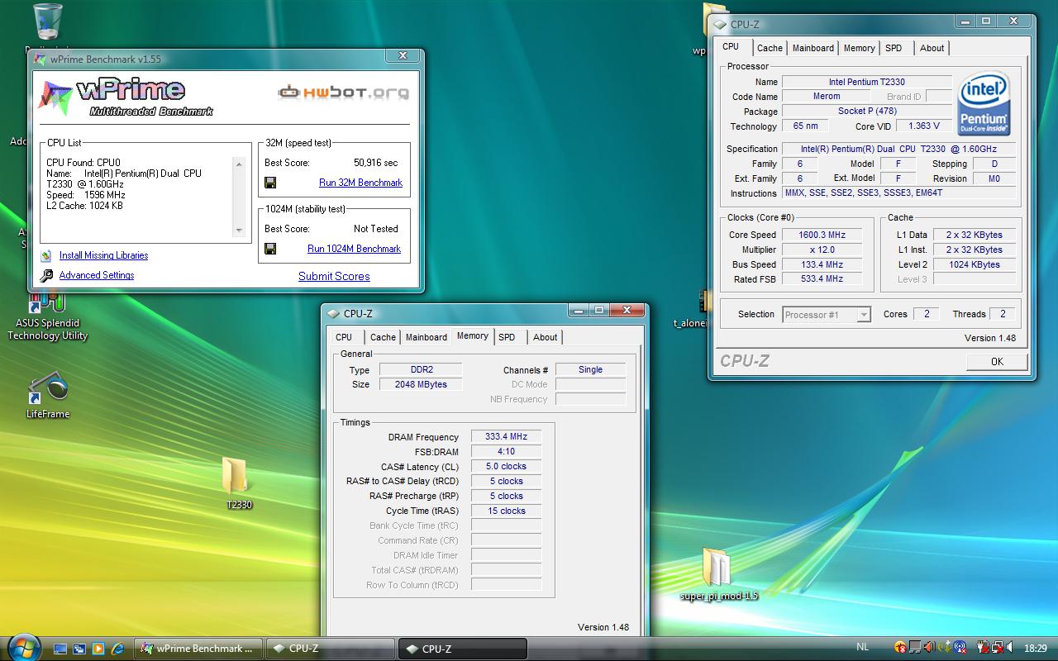Open Mainboard tab in CPU-Z timings window

[x=427, y=337]
